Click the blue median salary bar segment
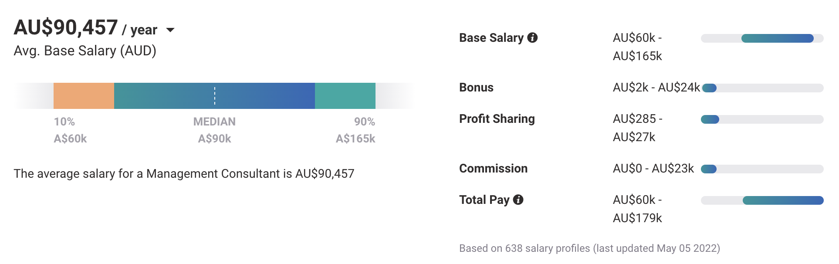The height and width of the screenshot is (264, 839). tap(261, 96)
